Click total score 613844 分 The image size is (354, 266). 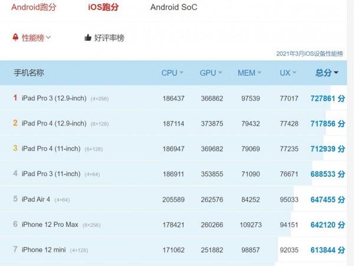(327, 250)
